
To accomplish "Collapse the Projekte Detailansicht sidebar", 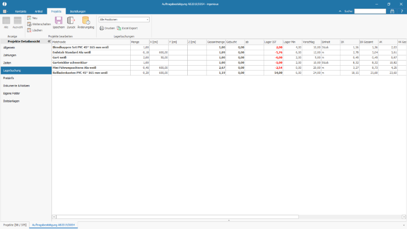I will point(49,41).
